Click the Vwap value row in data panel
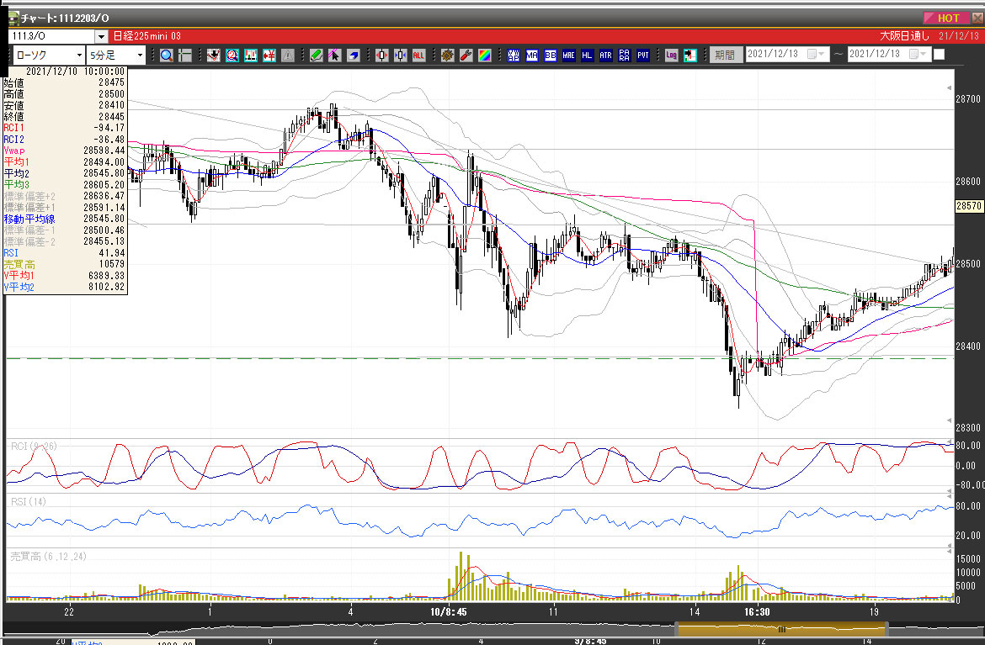This screenshot has height=645, width=985. [x=65, y=151]
